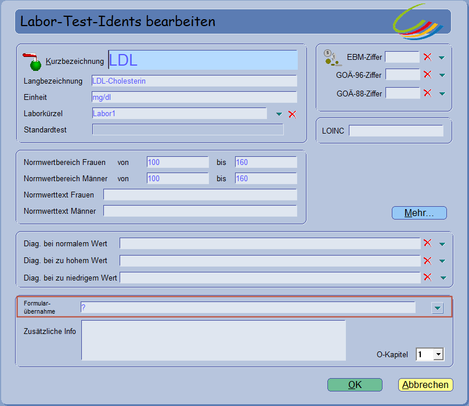The width and height of the screenshot is (469, 406).
Task: Click the Zusätzliche Info text area
Action: 215,340
